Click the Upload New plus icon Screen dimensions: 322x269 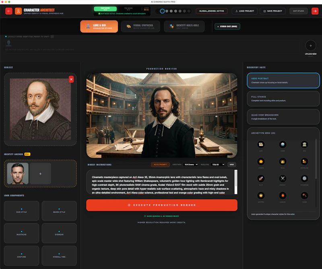tap(310, 46)
